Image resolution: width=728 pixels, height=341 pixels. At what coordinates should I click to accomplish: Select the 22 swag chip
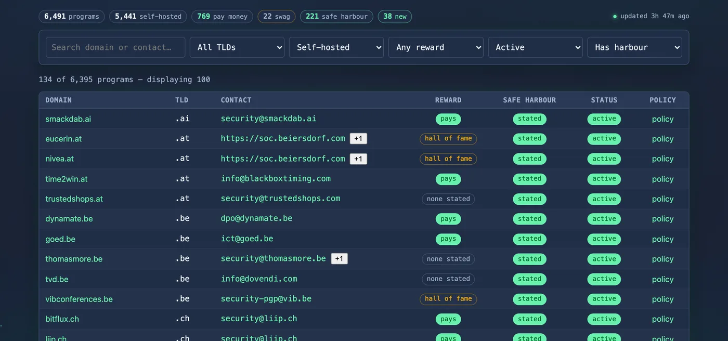277,17
